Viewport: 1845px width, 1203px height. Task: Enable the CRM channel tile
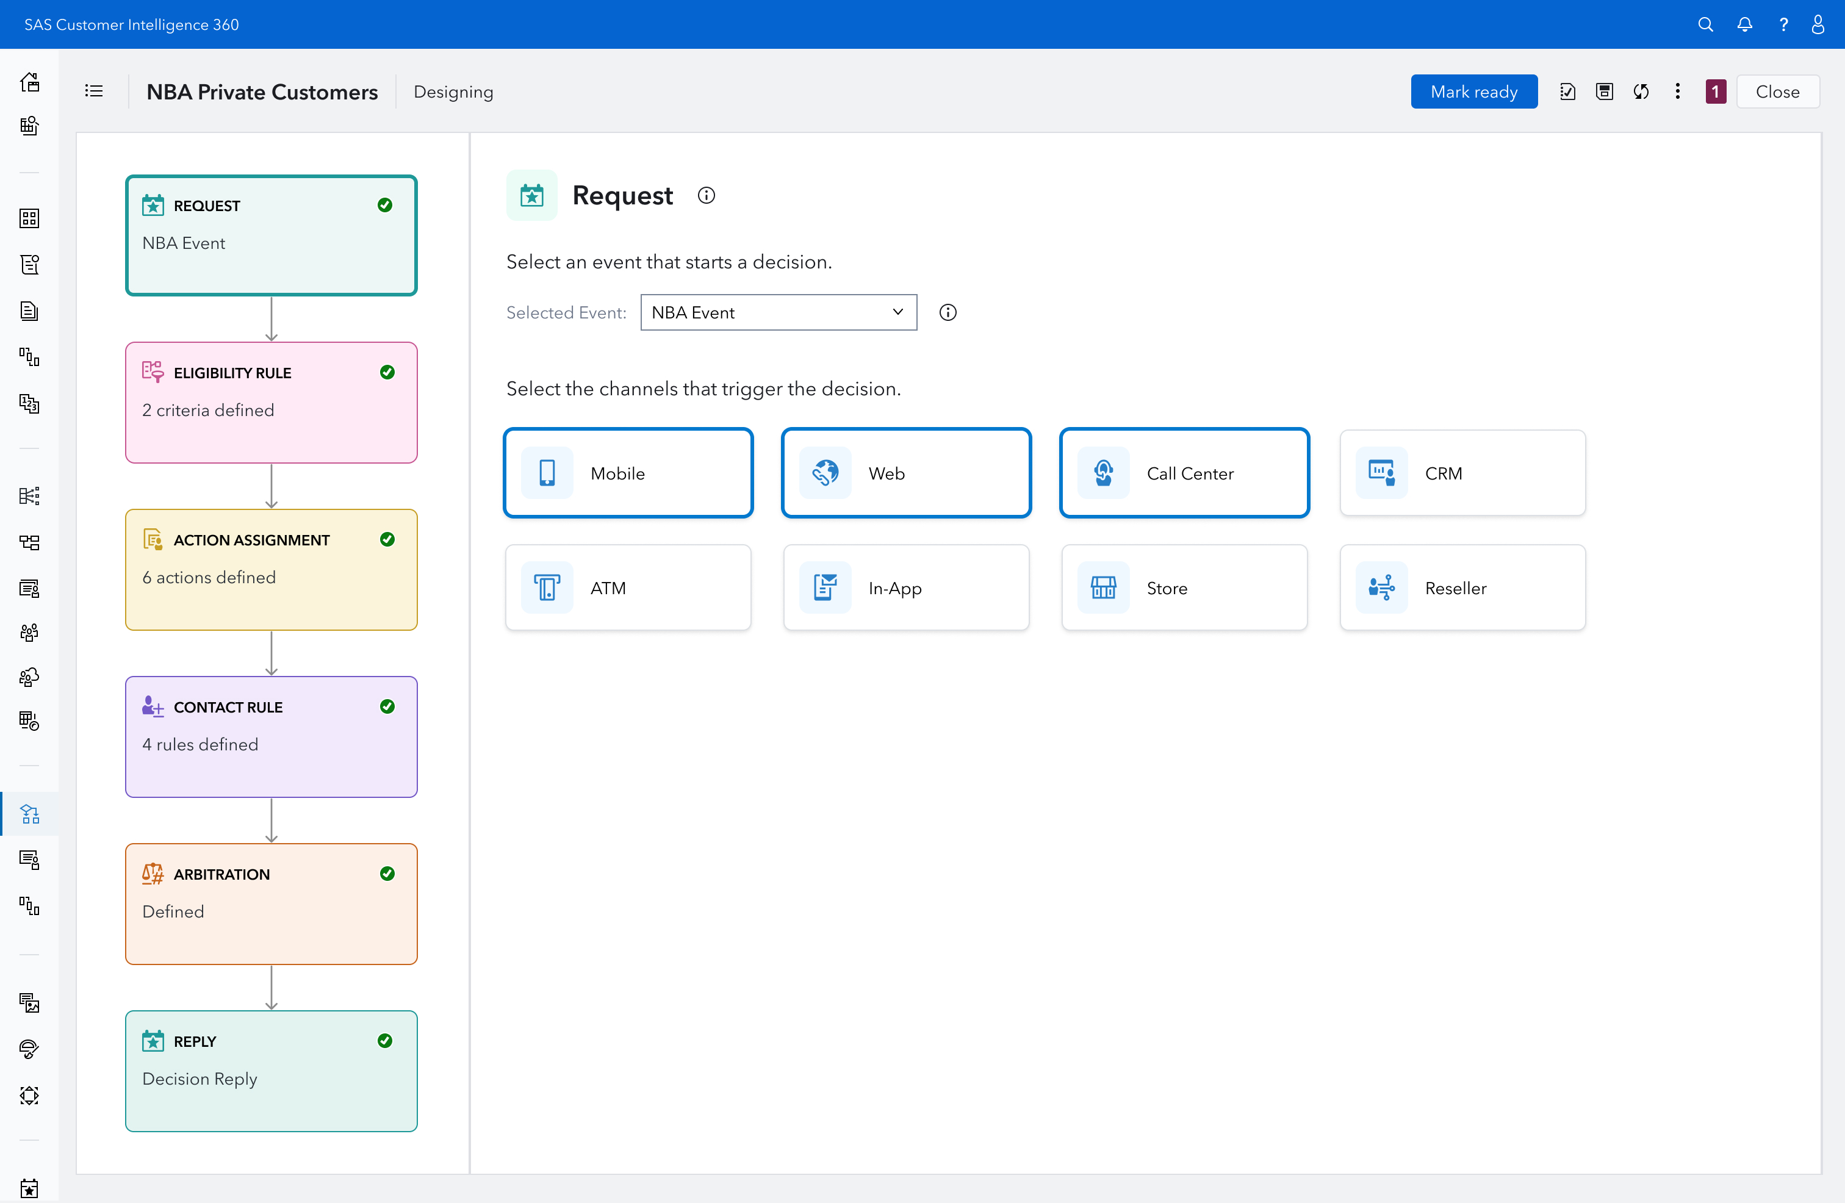coord(1462,473)
